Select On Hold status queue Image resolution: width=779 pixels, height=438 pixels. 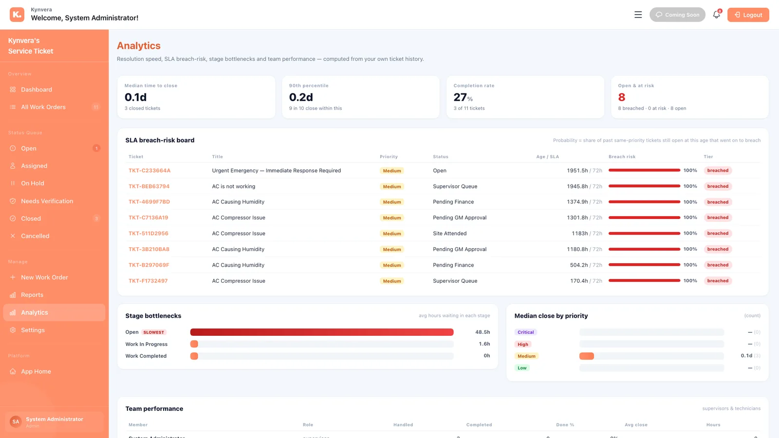pos(54,183)
